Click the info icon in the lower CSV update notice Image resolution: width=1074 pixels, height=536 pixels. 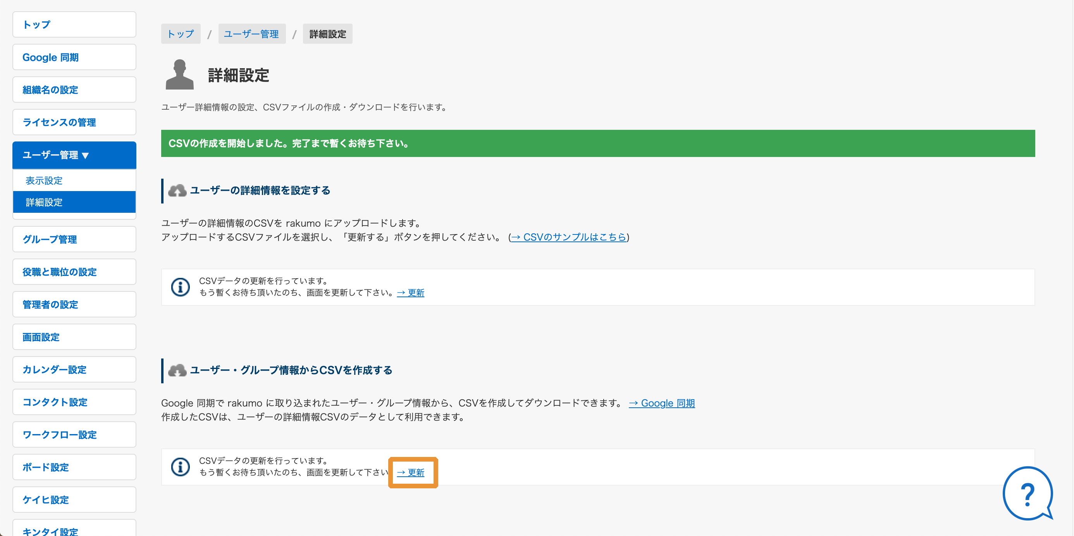click(181, 467)
